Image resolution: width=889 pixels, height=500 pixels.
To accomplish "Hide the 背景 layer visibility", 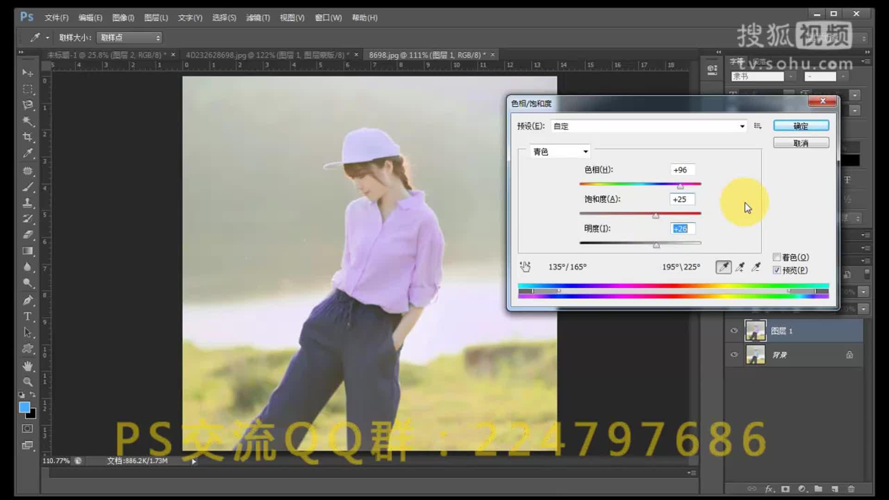I will point(734,355).
